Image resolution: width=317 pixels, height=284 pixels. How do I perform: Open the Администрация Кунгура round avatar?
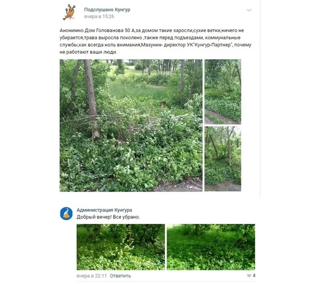(x=66, y=213)
